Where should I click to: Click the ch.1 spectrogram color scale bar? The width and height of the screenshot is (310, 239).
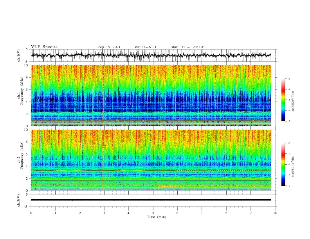click(283, 100)
